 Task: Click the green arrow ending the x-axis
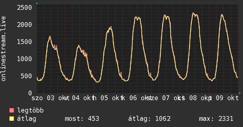pyautogui.click(x=240, y=93)
